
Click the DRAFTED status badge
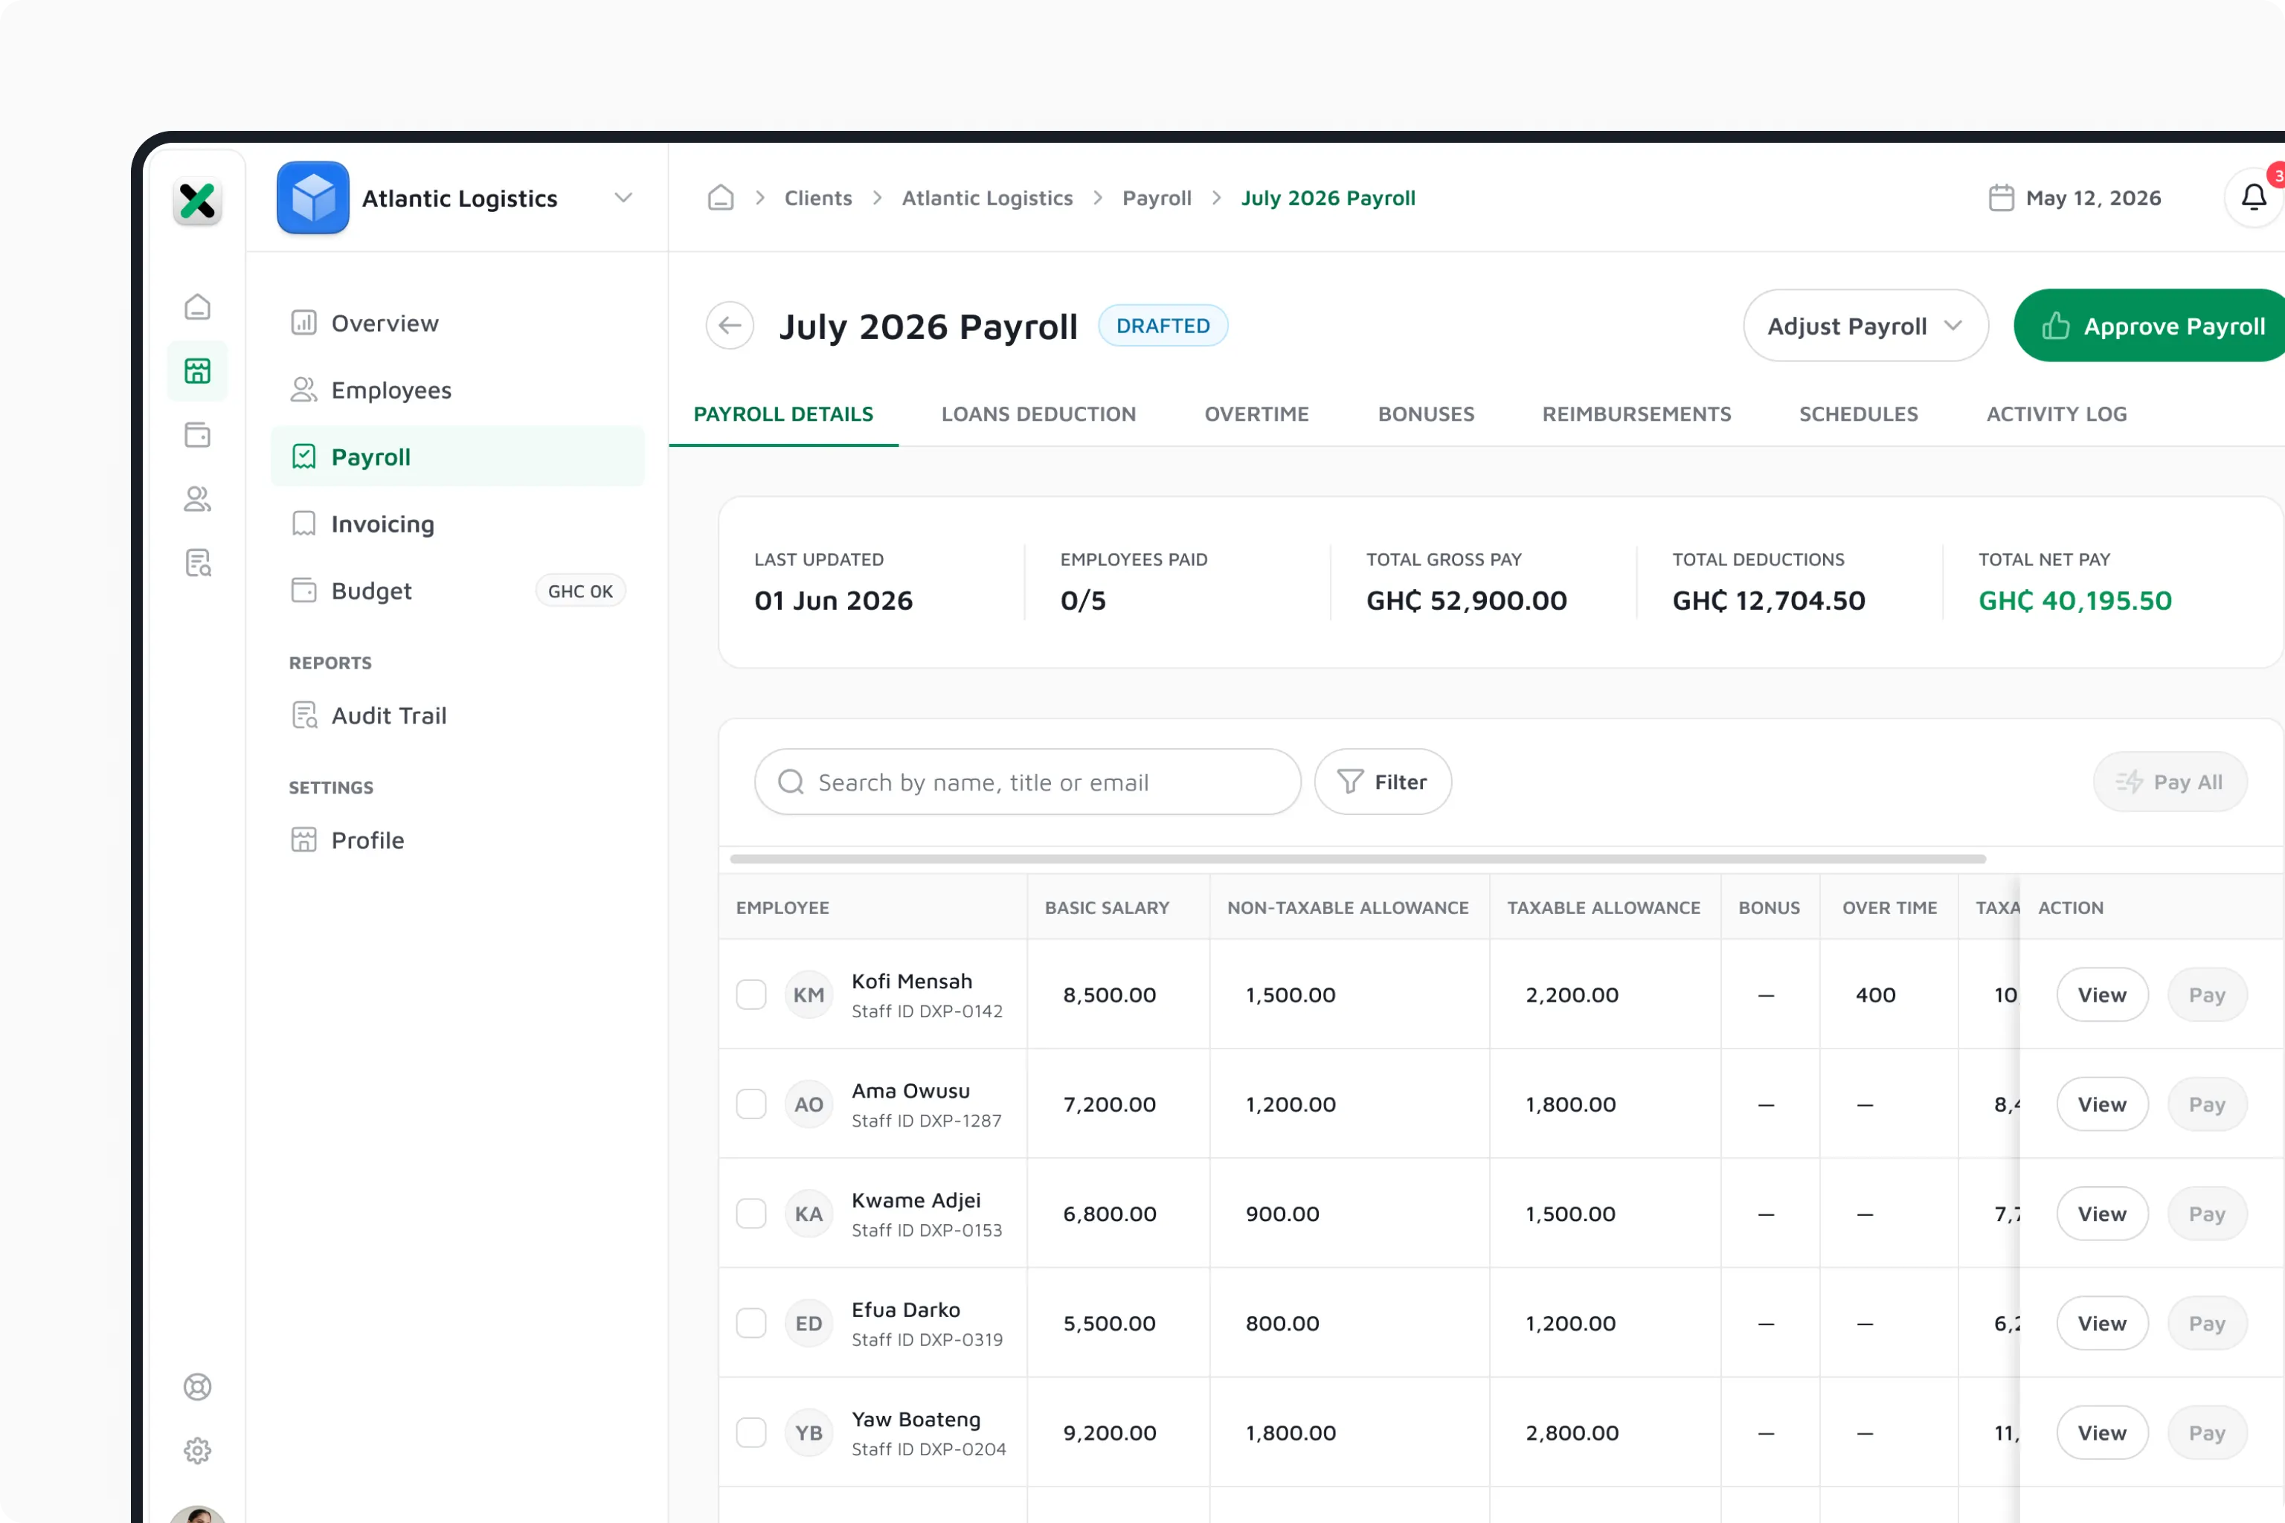tap(1163, 326)
